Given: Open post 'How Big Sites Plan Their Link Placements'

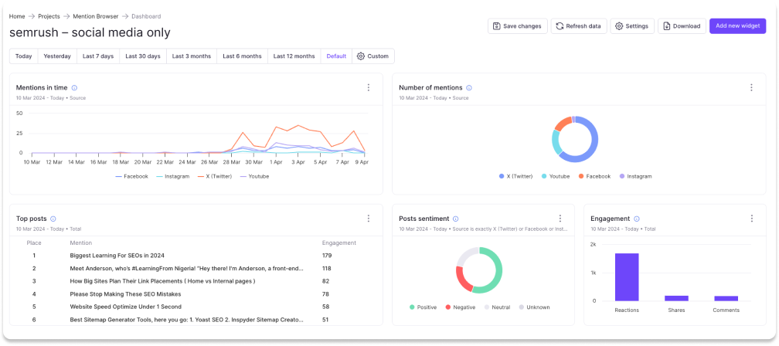Looking at the screenshot, I should (162, 281).
